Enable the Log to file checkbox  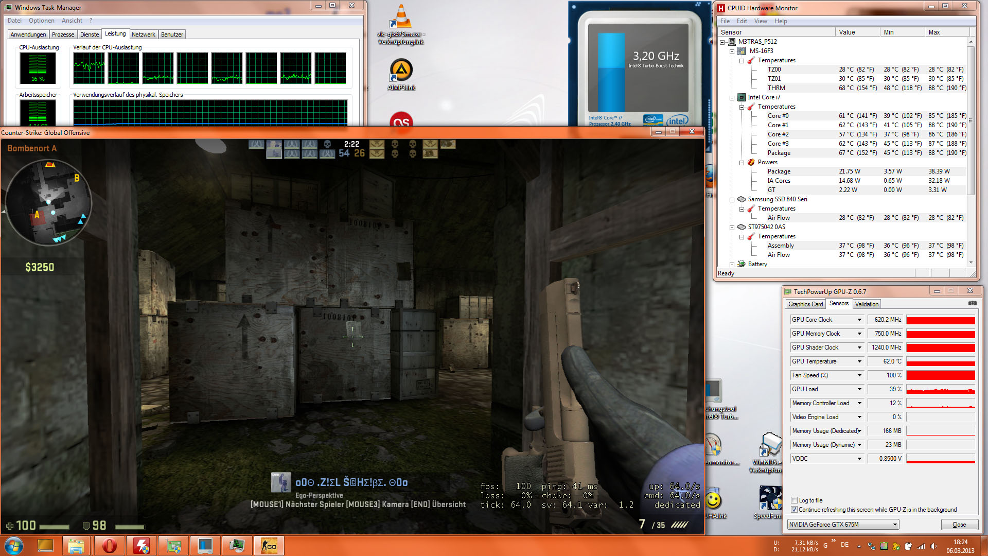(x=794, y=500)
